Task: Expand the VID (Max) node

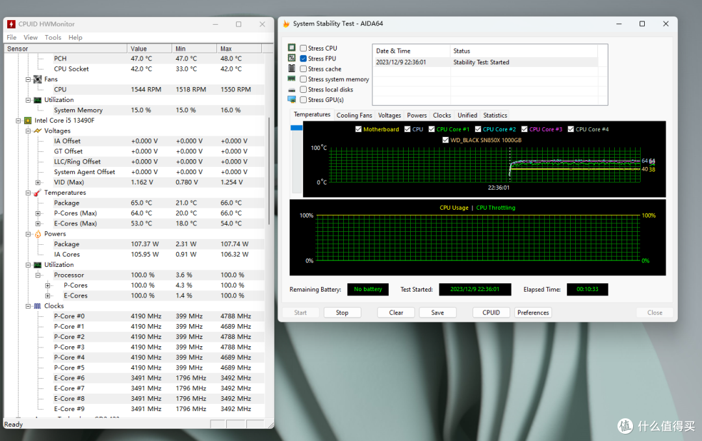Action: [x=38, y=183]
